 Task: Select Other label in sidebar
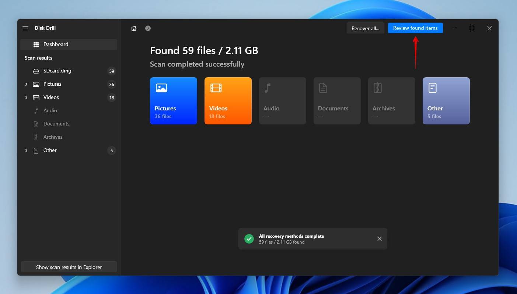(50, 150)
